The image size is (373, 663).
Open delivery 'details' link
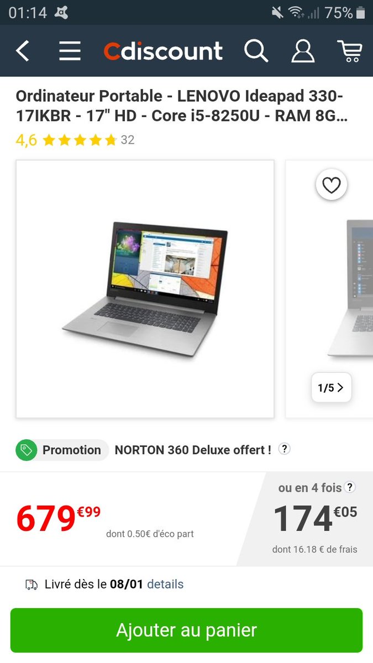pos(165,584)
